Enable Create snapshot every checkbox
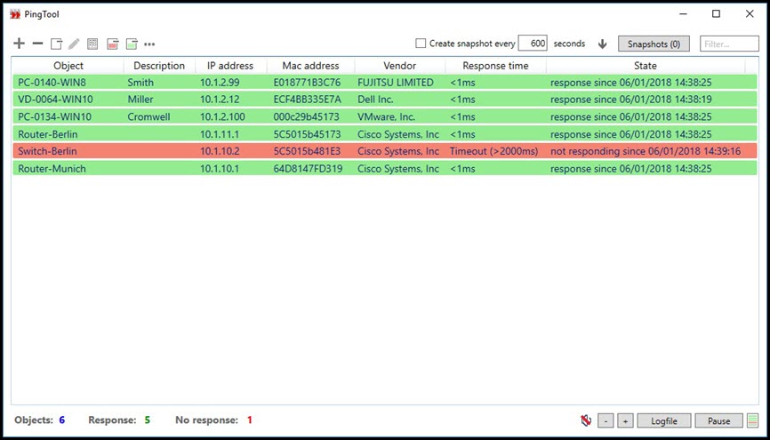 [421, 44]
